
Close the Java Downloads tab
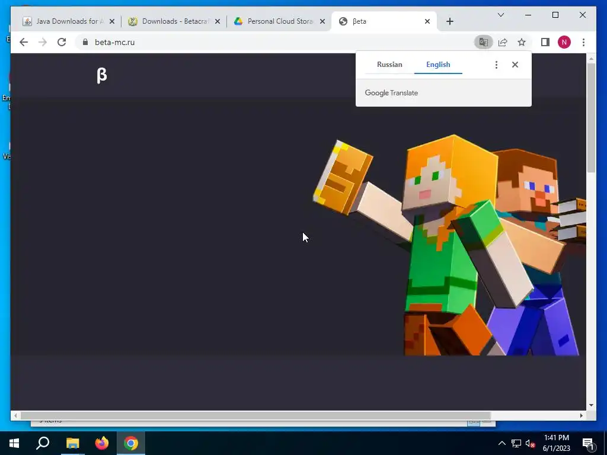(112, 21)
